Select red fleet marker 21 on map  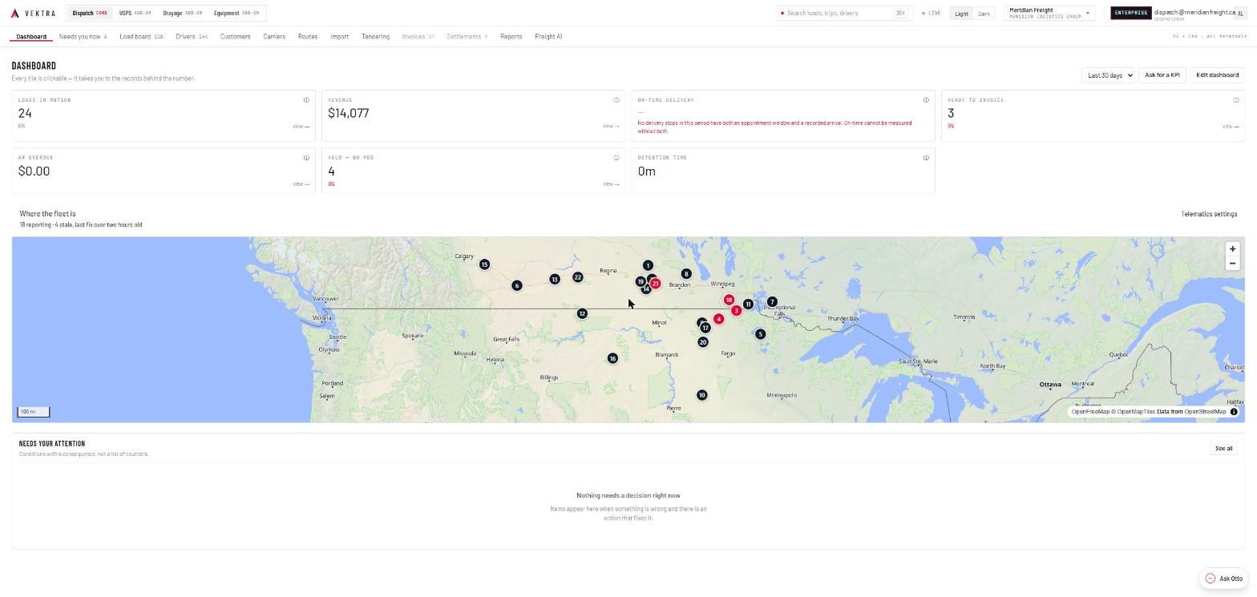[656, 283]
